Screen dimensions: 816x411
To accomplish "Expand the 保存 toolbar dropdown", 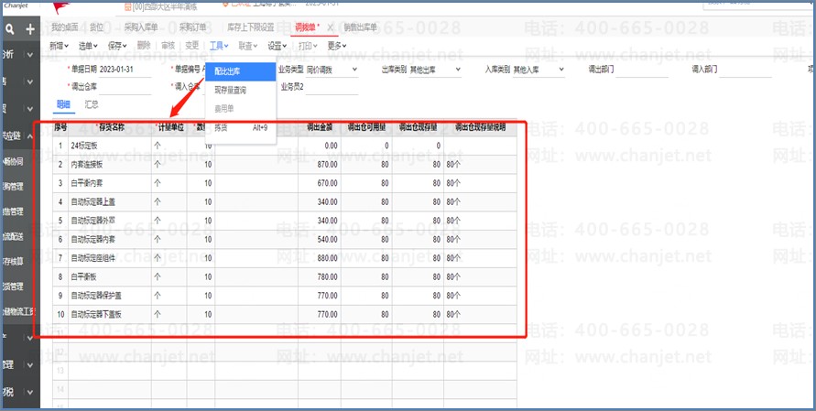I will (x=116, y=45).
